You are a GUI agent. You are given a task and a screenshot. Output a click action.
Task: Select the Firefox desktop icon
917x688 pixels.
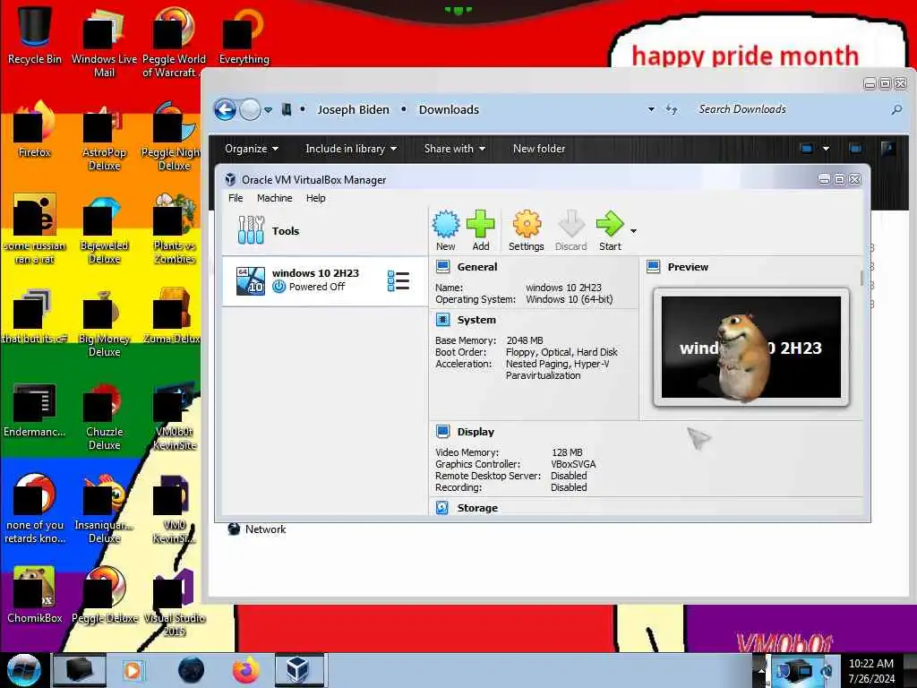tap(35, 130)
